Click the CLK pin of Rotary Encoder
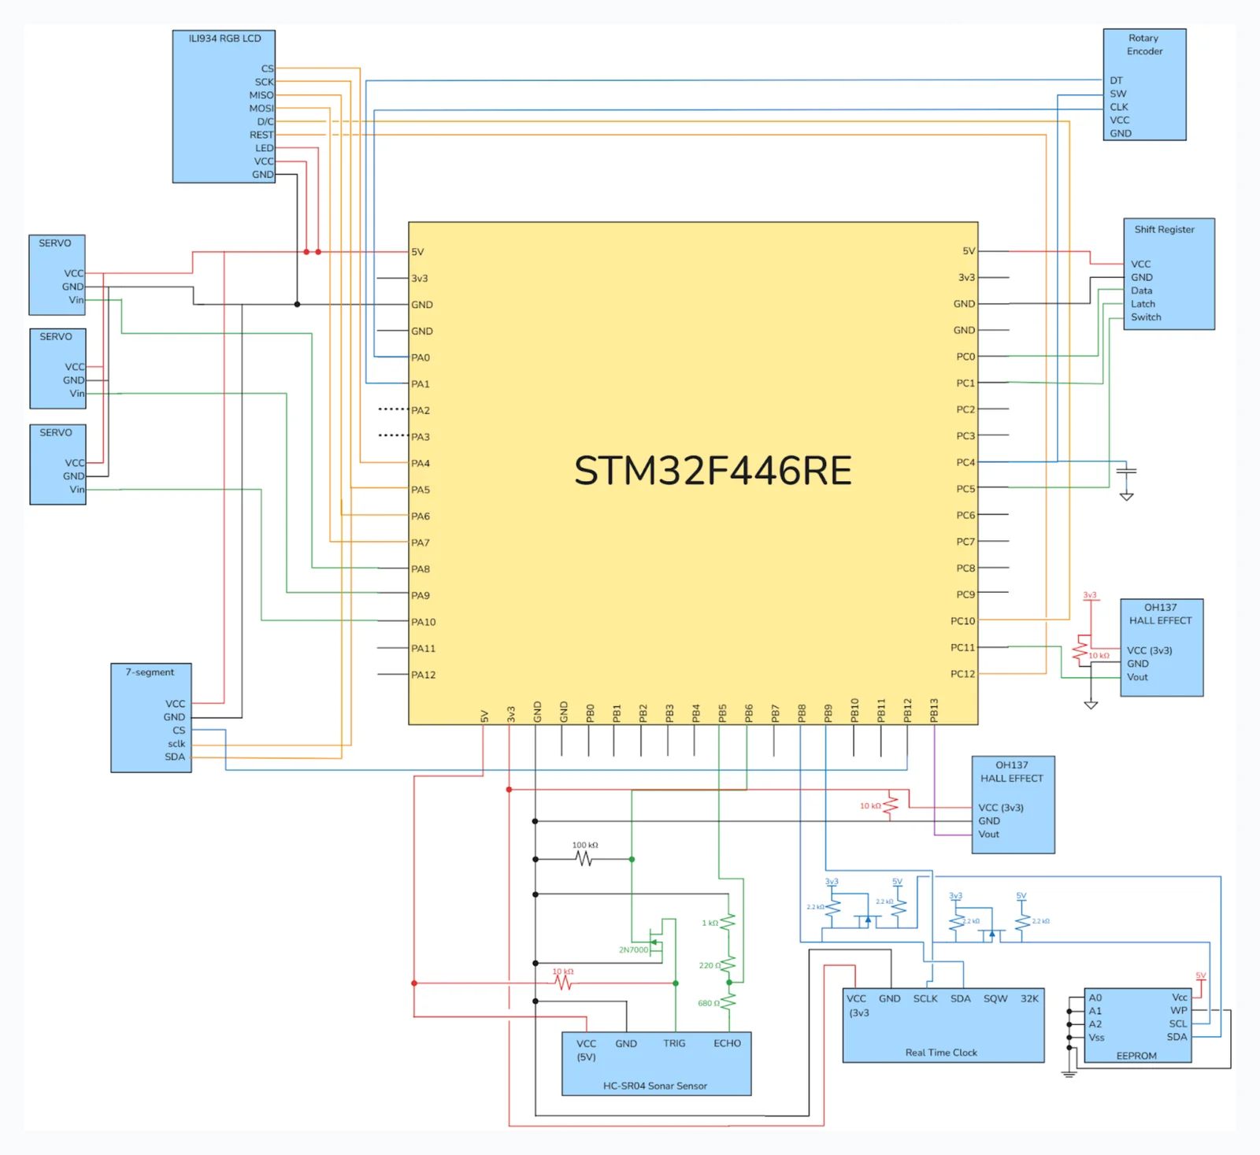Screen dimensions: 1260x1155 pyautogui.click(x=1119, y=107)
